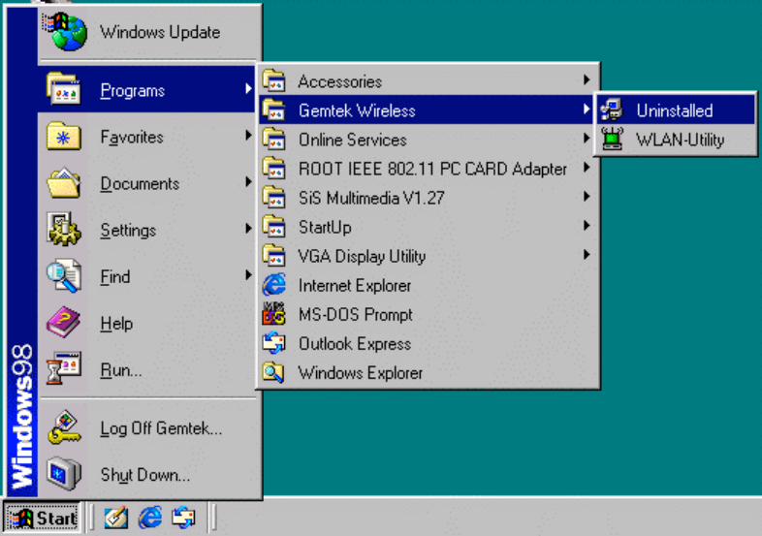Expand the SiS Multimedia V1.27 arrow

(x=587, y=197)
